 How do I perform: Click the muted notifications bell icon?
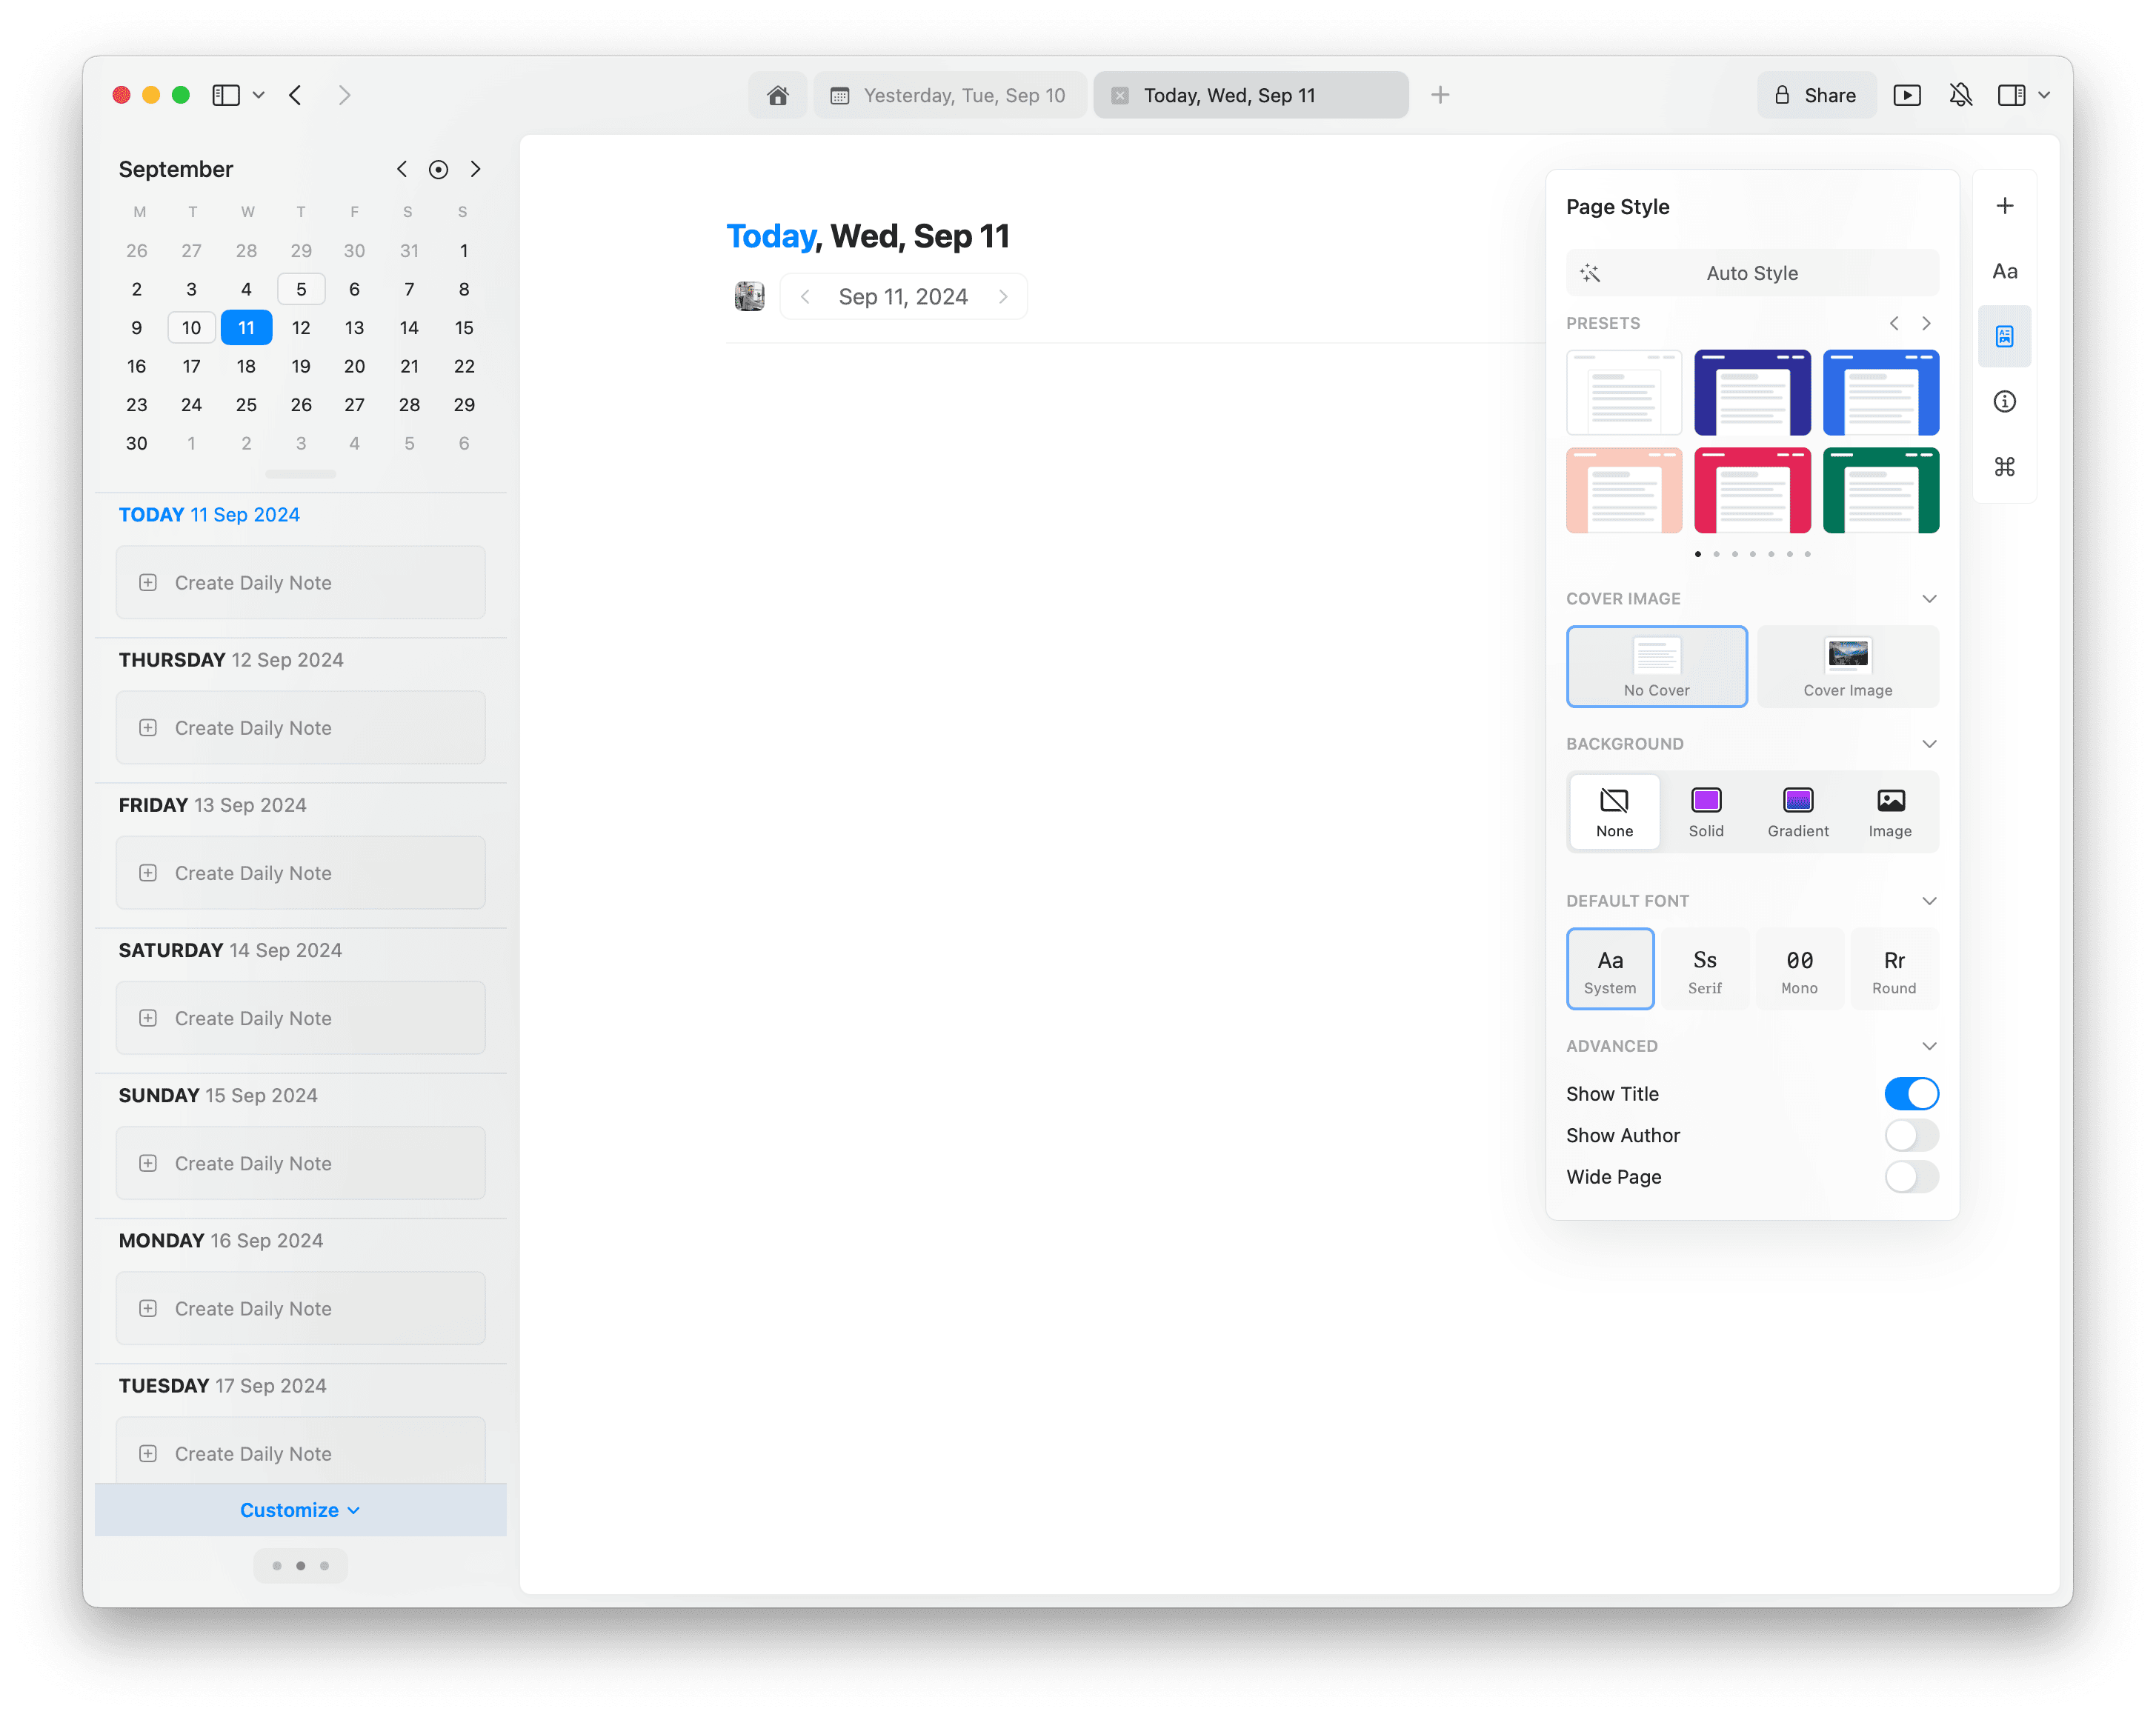coord(1960,95)
